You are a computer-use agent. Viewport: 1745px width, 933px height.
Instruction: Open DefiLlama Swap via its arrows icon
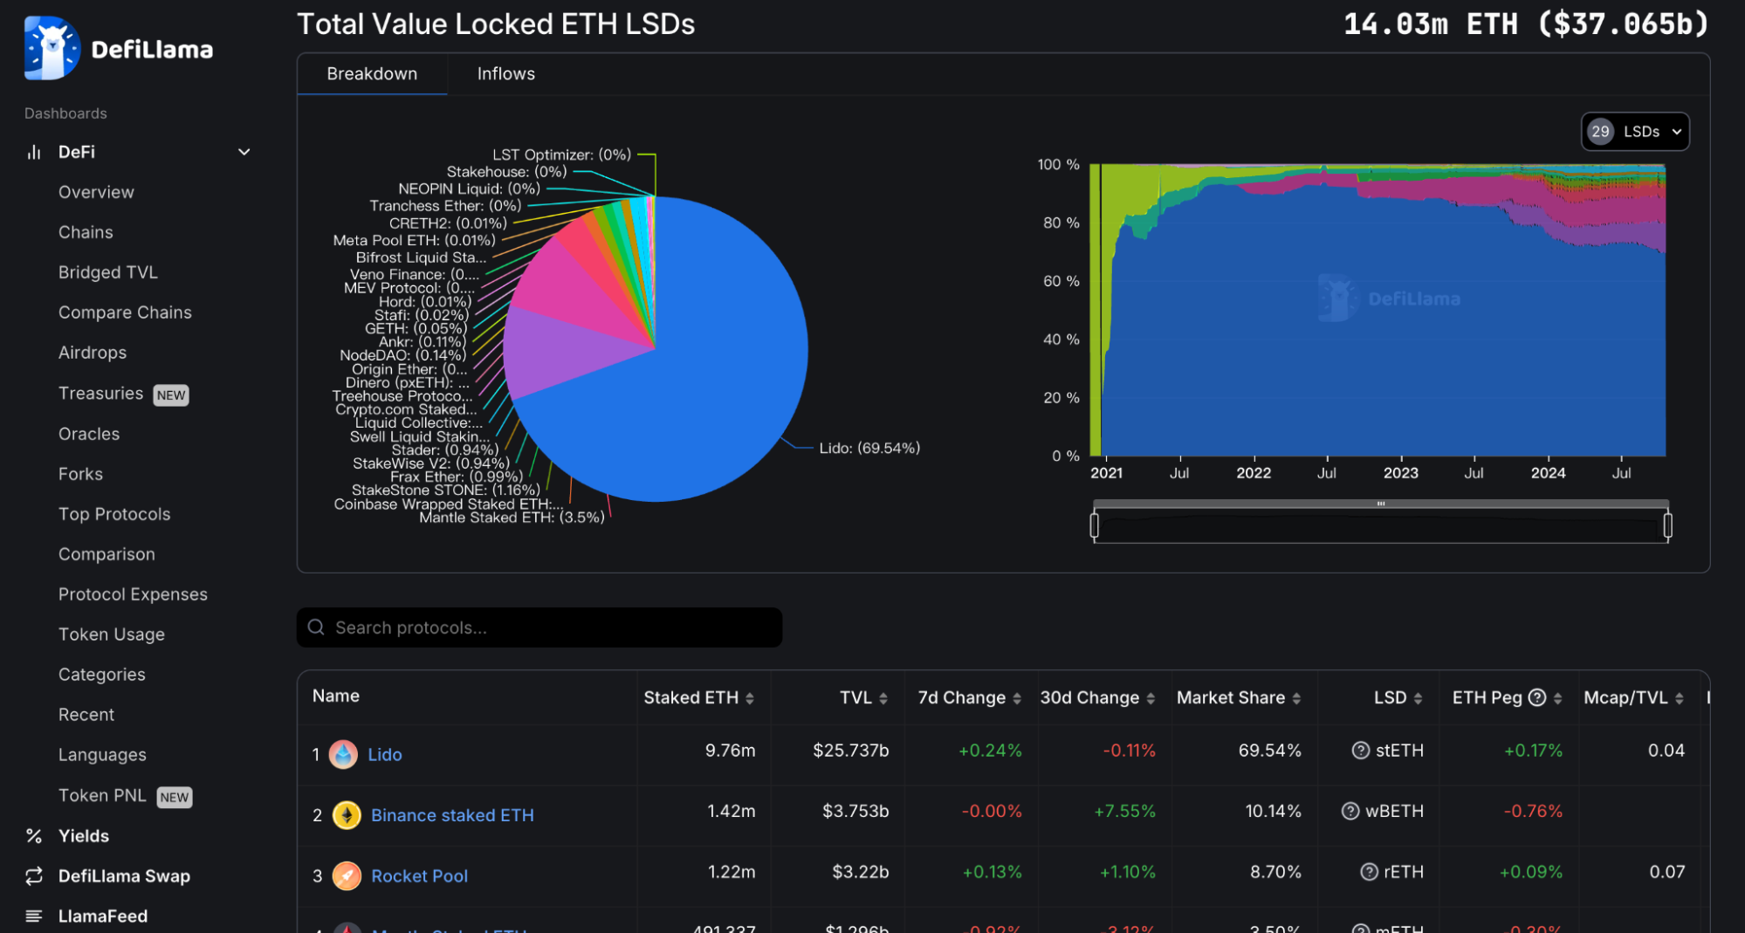(x=33, y=876)
